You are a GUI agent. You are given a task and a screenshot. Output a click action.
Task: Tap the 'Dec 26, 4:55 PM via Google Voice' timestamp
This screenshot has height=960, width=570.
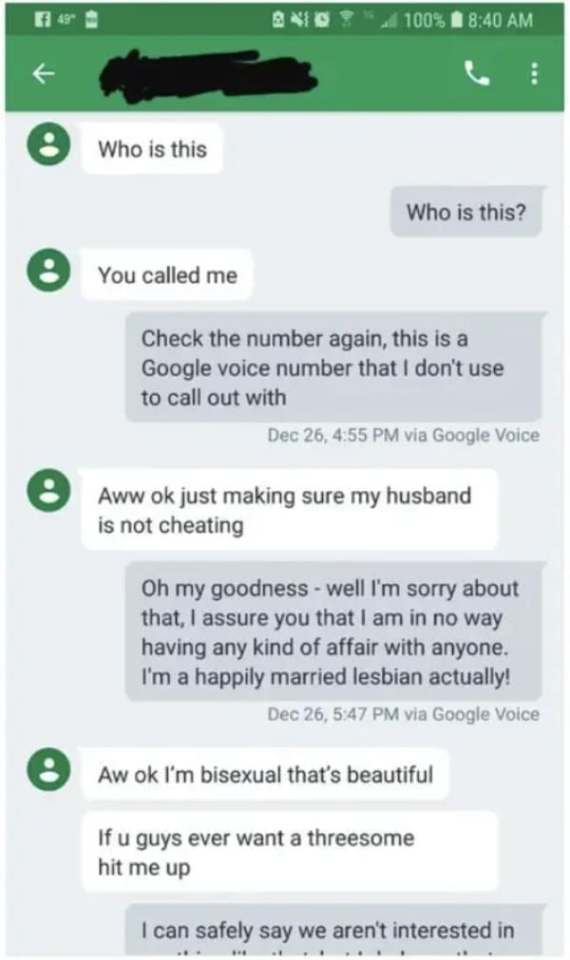point(404,435)
